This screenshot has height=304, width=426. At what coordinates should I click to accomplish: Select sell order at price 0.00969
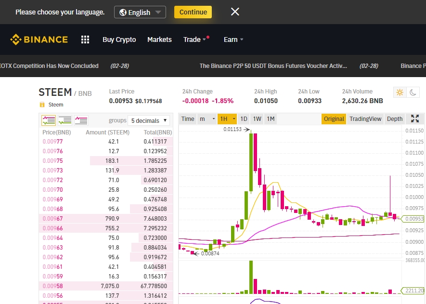(106, 199)
